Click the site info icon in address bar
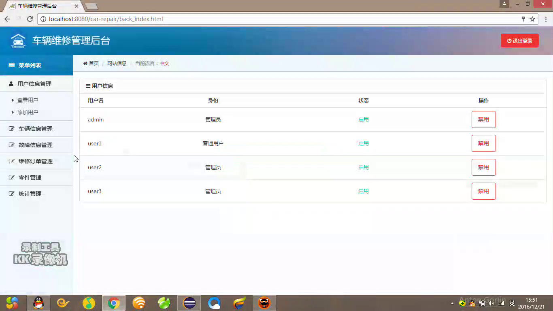 (43, 19)
